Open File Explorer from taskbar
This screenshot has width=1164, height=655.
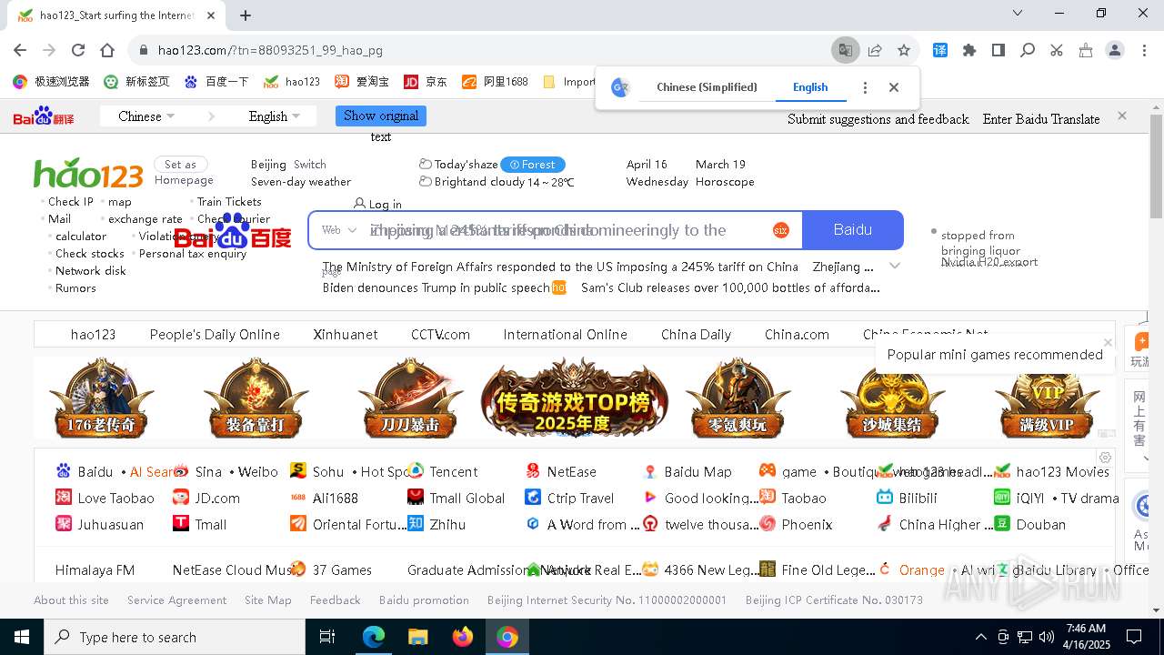tap(417, 637)
